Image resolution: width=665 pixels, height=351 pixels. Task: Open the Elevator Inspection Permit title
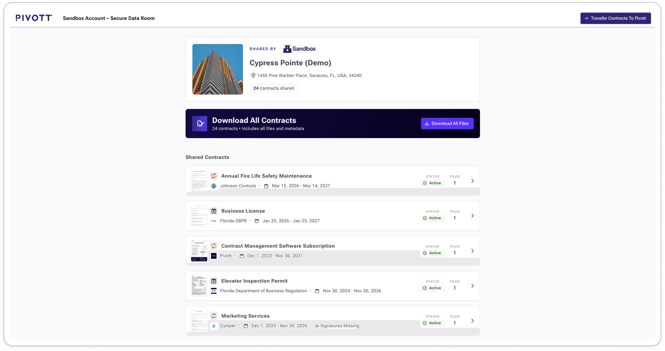(x=255, y=281)
